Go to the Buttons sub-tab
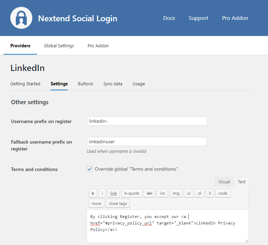Image resolution: width=268 pixels, height=245 pixels. tap(86, 84)
